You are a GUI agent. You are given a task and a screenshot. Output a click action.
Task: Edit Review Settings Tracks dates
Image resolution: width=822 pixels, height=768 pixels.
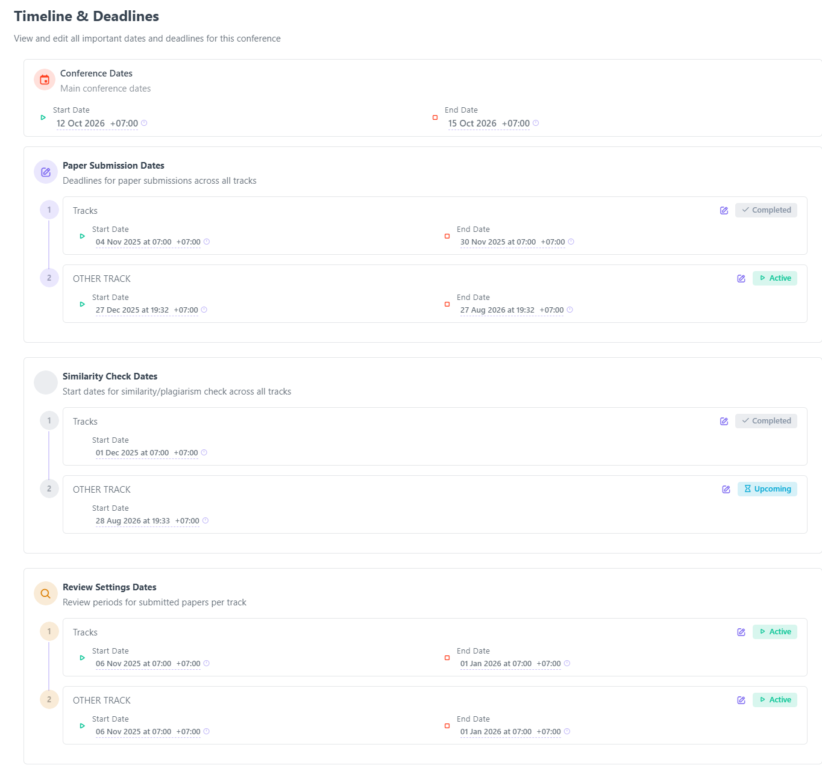[x=741, y=632]
